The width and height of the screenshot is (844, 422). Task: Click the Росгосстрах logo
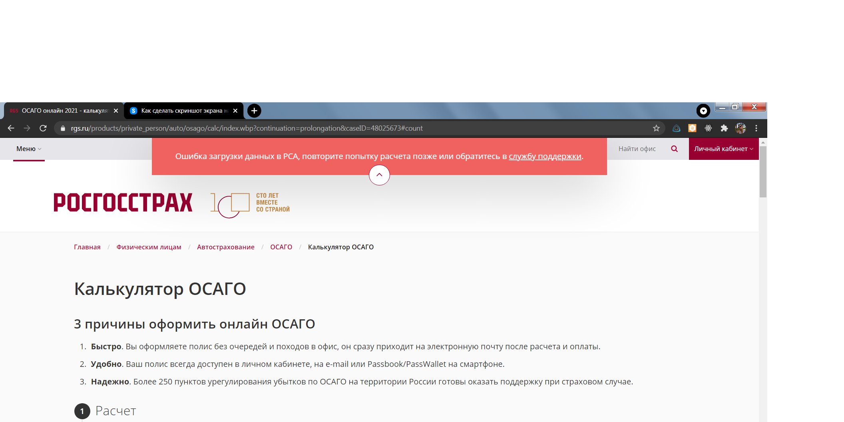[123, 203]
